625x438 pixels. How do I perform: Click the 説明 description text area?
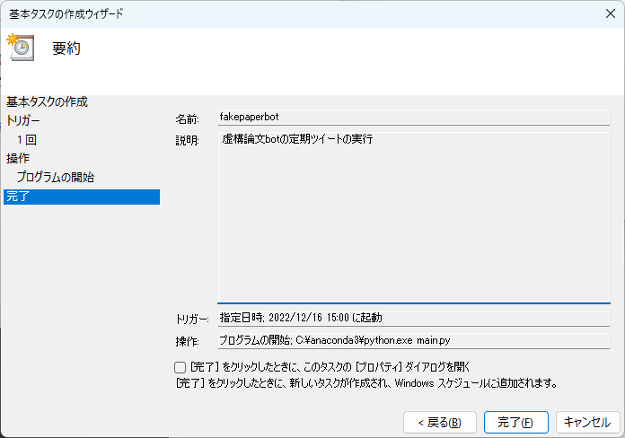(414, 217)
